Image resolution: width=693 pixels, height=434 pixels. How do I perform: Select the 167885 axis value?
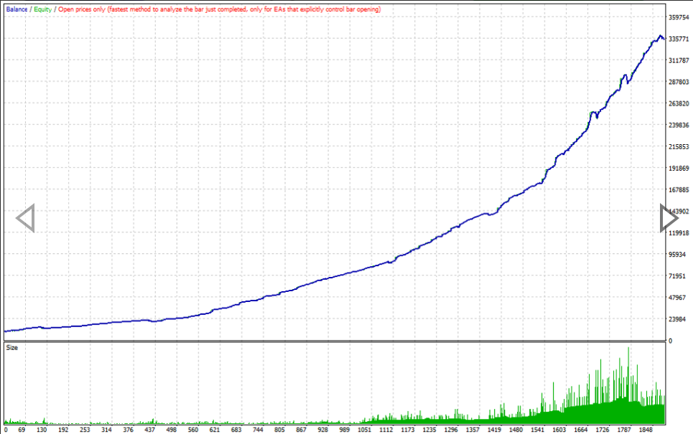[679, 190]
